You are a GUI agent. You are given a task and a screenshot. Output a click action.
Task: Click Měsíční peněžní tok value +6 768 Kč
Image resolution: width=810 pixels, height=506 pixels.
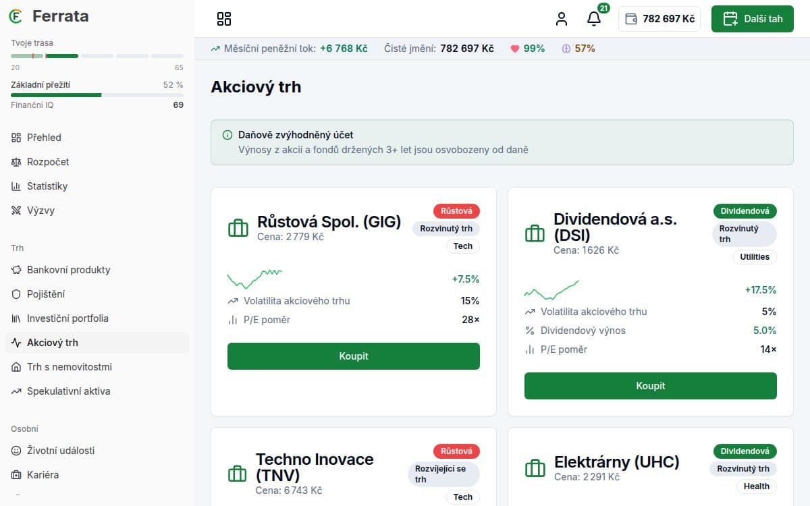click(344, 49)
